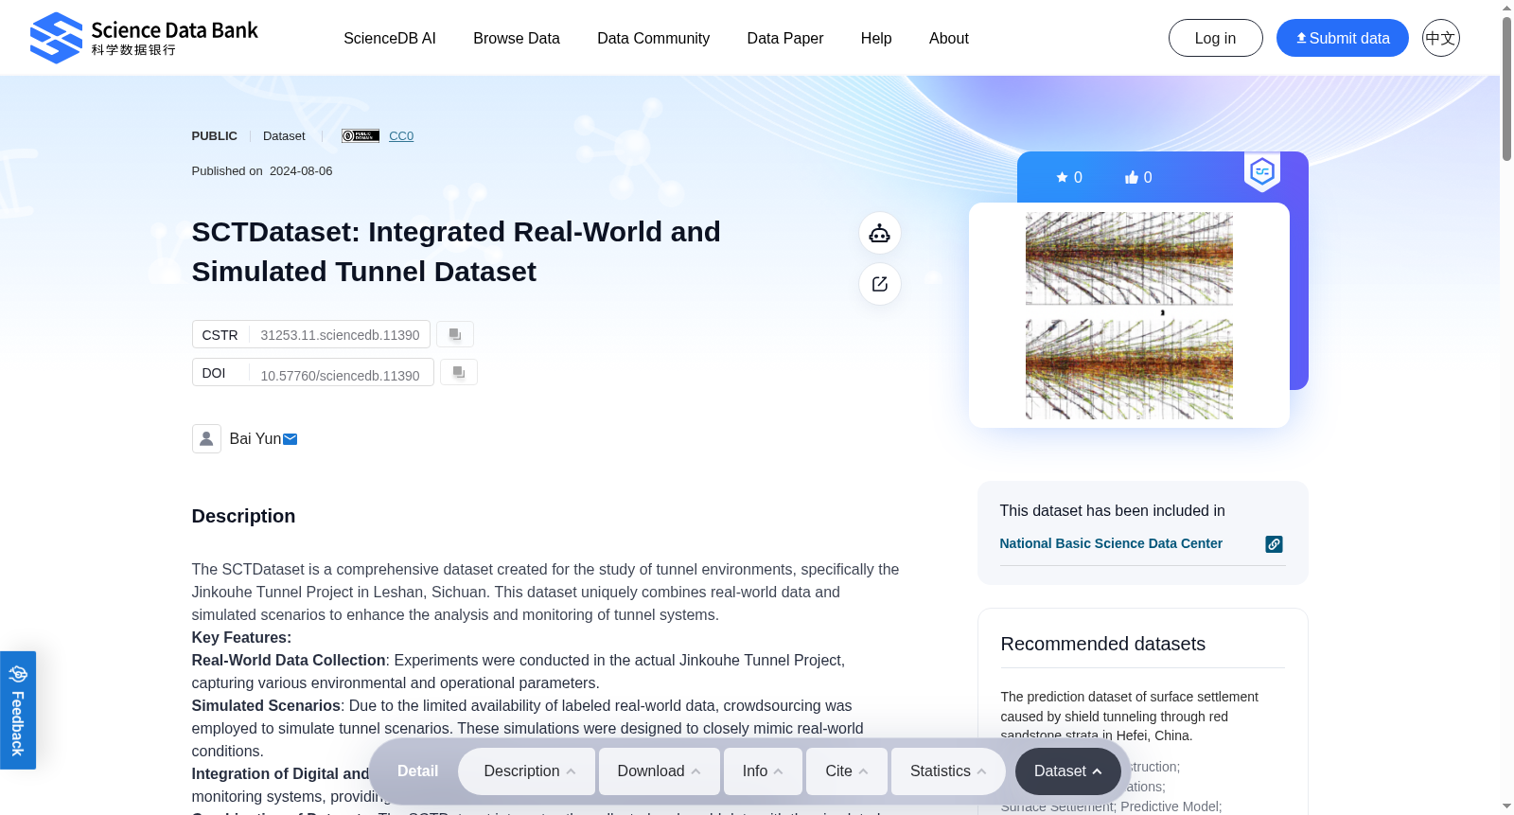The width and height of the screenshot is (1514, 815).
Task: Click the Recommended datasets heading
Action: [1103, 644]
